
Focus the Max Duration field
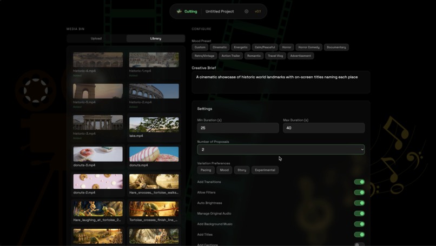pos(323,128)
